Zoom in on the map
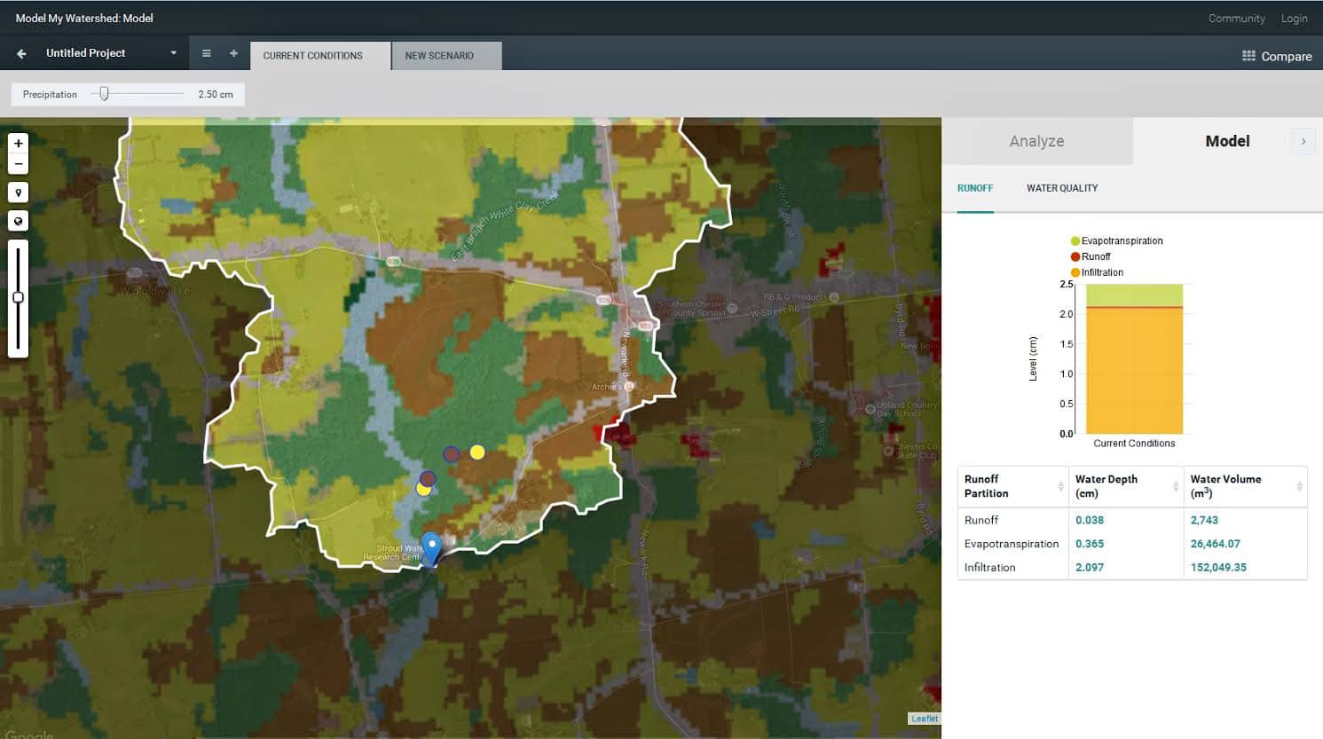 (x=18, y=143)
